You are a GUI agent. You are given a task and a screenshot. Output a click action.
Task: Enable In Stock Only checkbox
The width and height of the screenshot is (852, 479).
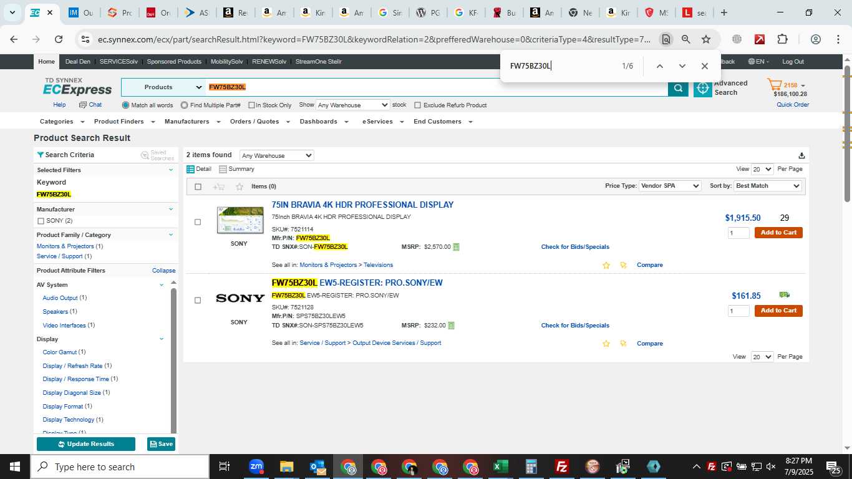251,105
